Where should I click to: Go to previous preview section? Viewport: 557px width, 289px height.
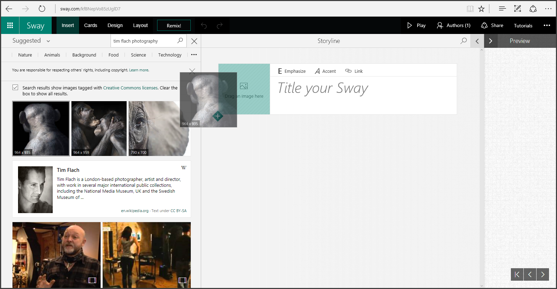click(530, 274)
